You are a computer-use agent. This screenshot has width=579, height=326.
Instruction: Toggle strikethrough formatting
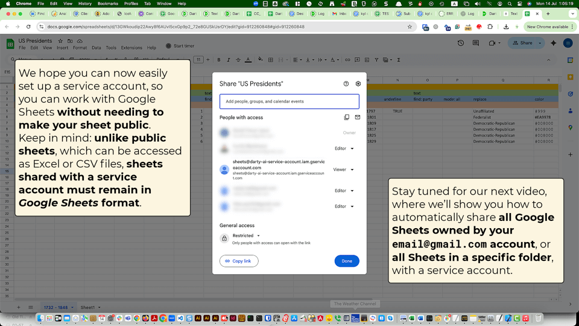[238, 60]
